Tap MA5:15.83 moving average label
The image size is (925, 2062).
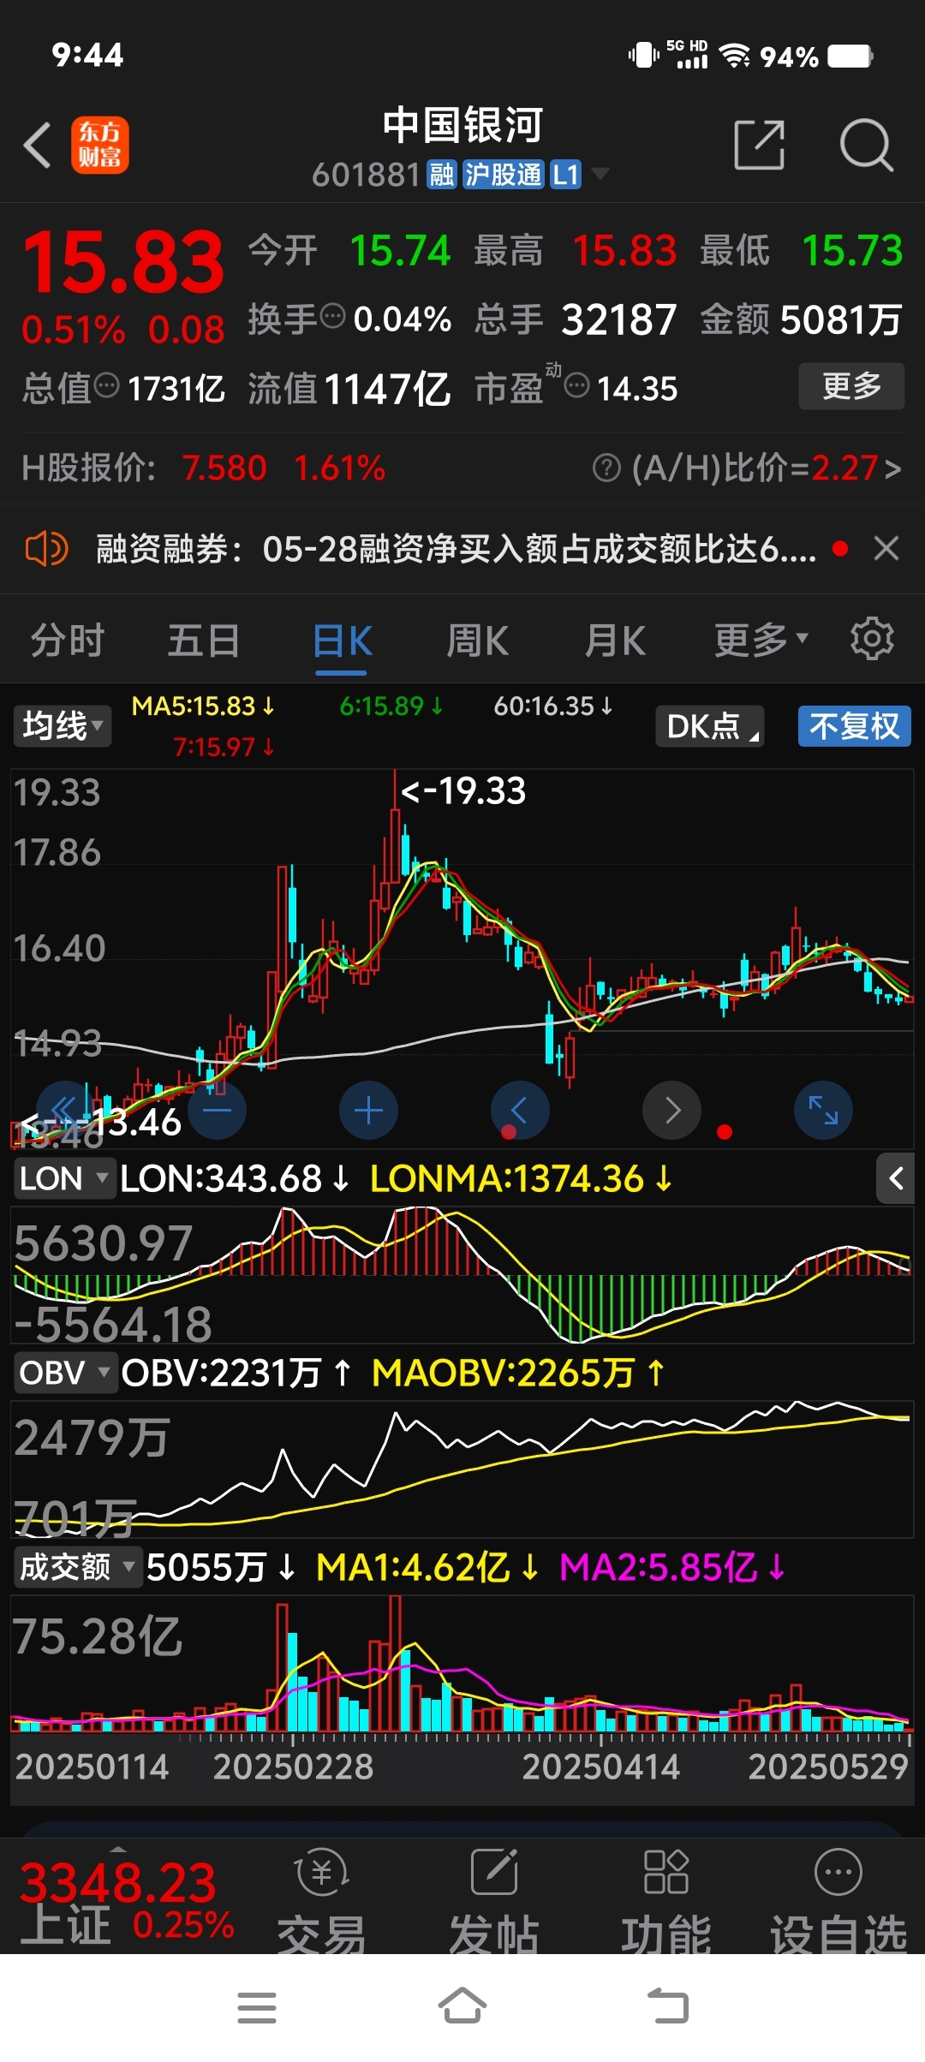pos(203,706)
